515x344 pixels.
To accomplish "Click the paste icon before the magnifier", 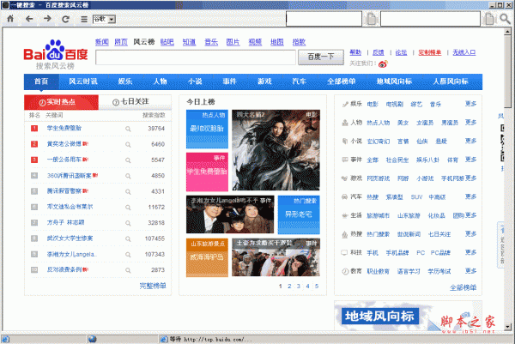I will (488, 19).
